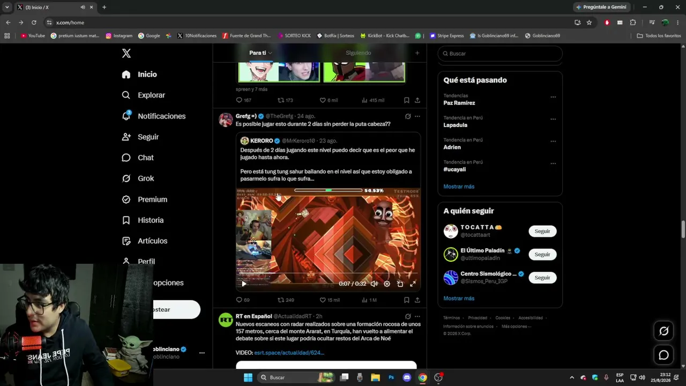
Task: Open Historia bookmarks item
Action: coord(143,220)
